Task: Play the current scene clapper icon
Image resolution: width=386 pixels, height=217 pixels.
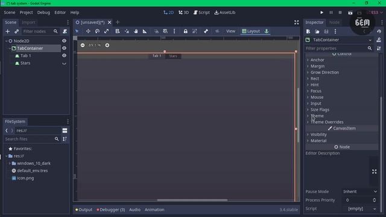Action: pyautogui.click(x=350, y=13)
